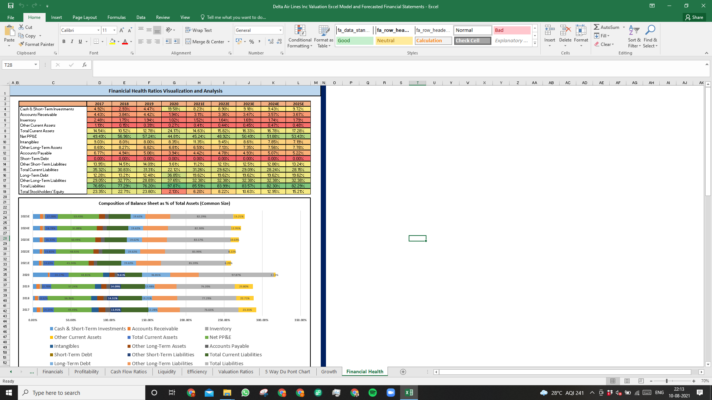Viewport: 712px width, 400px height.
Task: Open Find & Select magnifier
Action: 650,36
